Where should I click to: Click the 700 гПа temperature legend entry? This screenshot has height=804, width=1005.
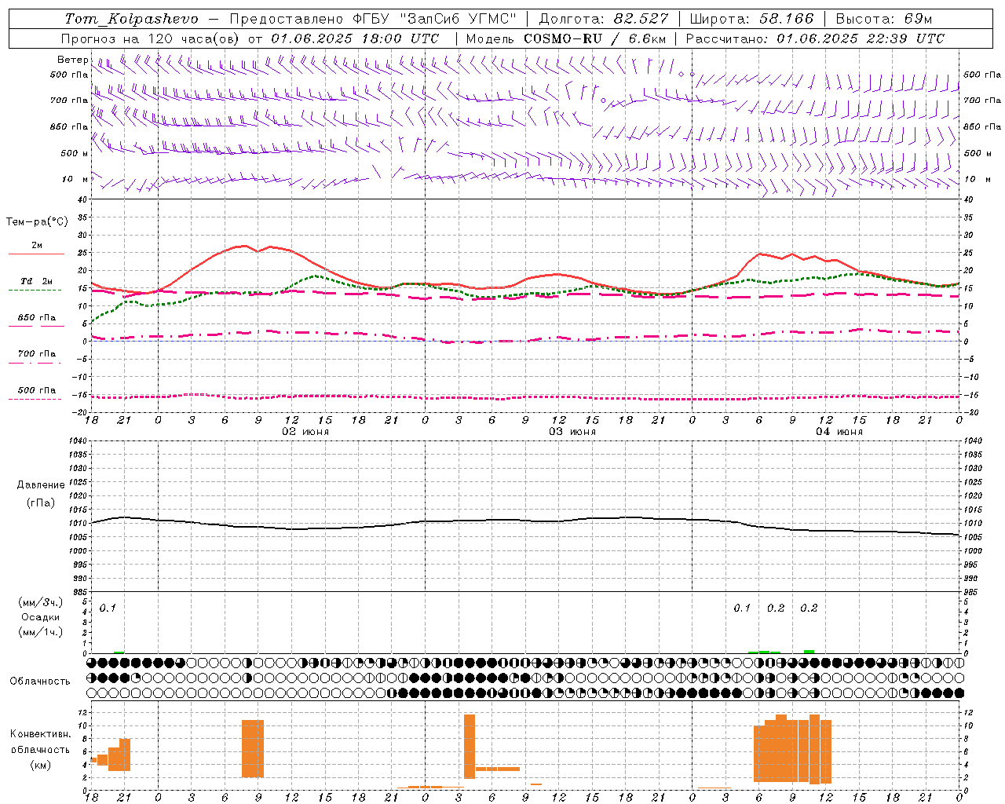(x=36, y=354)
